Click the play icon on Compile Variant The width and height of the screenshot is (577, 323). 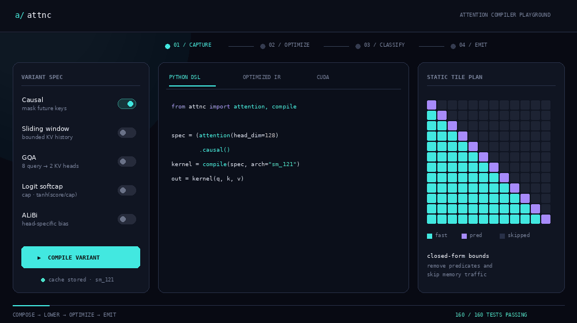coord(39,257)
